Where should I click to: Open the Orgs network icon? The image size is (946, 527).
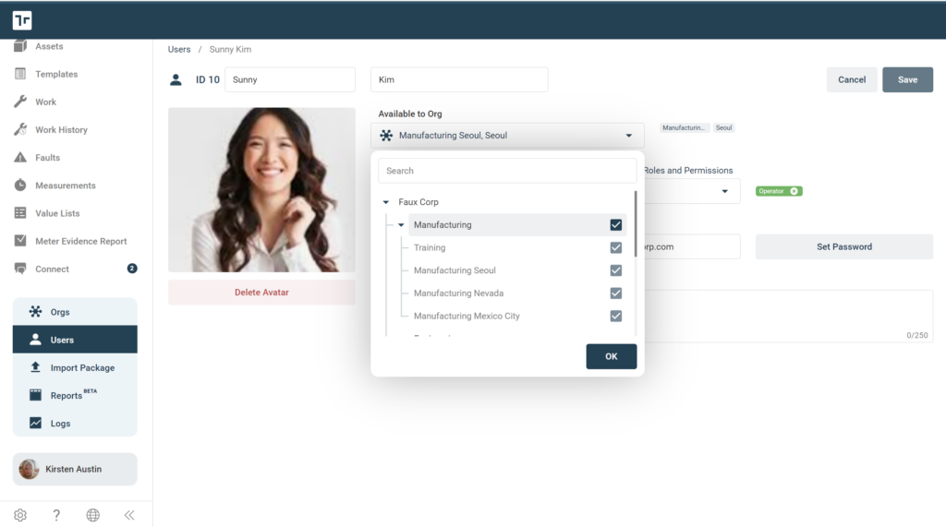pyautogui.click(x=36, y=311)
